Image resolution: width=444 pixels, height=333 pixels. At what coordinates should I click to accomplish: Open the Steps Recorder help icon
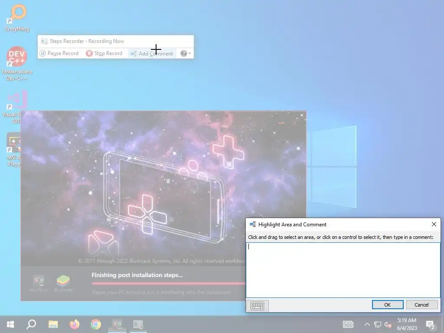(183, 53)
